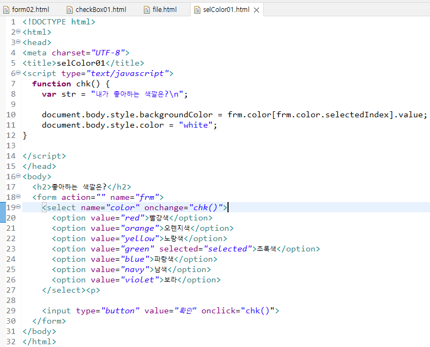The height and width of the screenshot is (347, 430).
Task: Click the option value "orange" line
Action: tap(143, 228)
